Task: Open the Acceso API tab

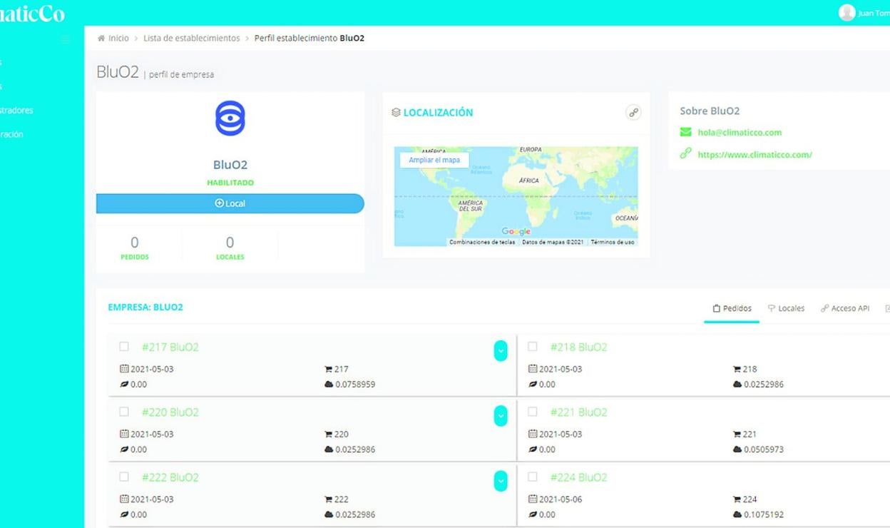Action: pyautogui.click(x=845, y=308)
